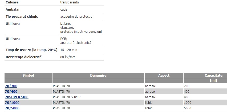This screenshot has height=112, width=227.
Task: Open the 70/1000 product link
Action: pyautogui.click(x=12, y=103)
